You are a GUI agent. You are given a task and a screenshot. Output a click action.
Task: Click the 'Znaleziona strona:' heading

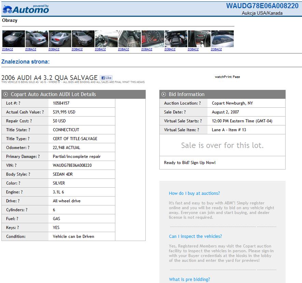pos(26,62)
